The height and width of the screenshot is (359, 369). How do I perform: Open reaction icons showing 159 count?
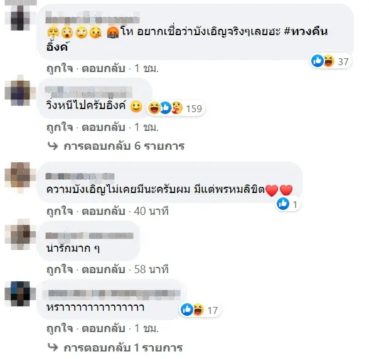[175, 108]
